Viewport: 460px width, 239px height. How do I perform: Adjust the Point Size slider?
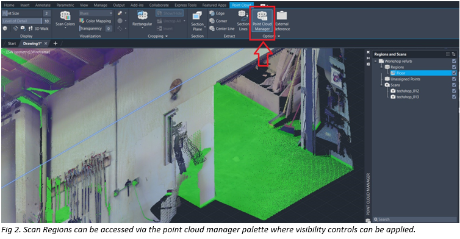pyautogui.click(x=23, y=13)
